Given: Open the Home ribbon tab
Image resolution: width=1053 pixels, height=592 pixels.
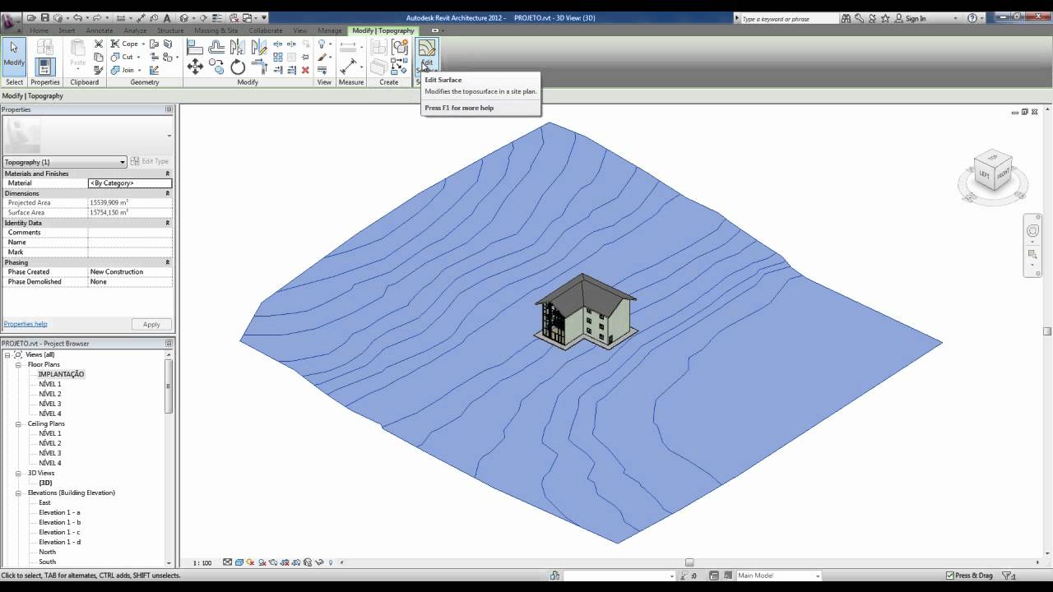Looking at the screenshot, I should (x=39, y=30).
